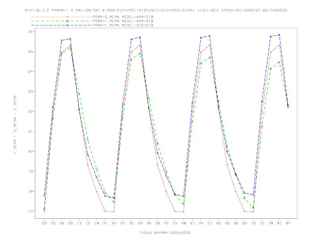Click the x-axis tick label 09

(x=70, y=223)
